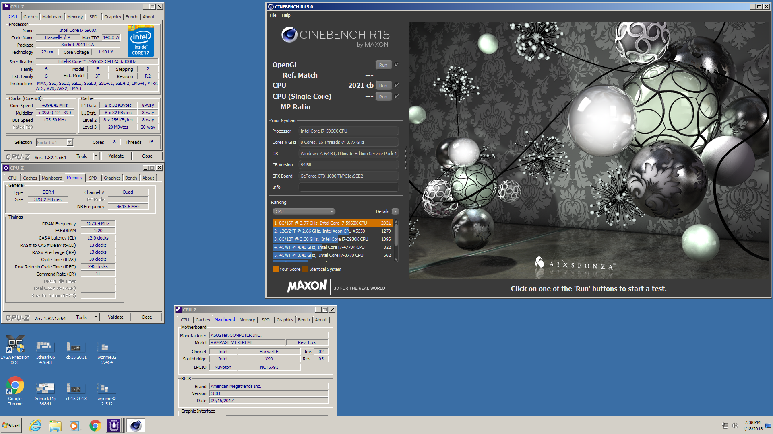Click system clock in tray
Screen dimensions: 773x434
[x=752, y=426]
